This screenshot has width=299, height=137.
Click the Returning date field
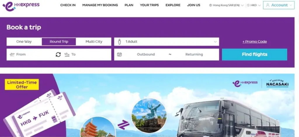(x=194, y=55)
